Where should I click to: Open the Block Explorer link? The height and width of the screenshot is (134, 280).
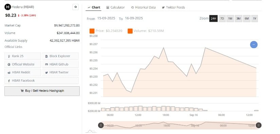point(60,56)
